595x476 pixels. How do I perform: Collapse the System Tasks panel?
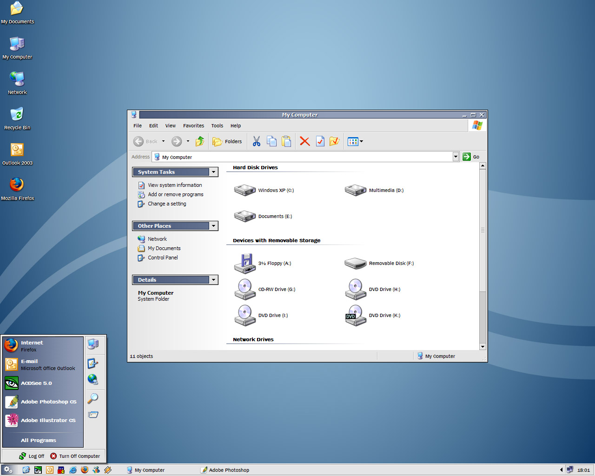[213, 172]
